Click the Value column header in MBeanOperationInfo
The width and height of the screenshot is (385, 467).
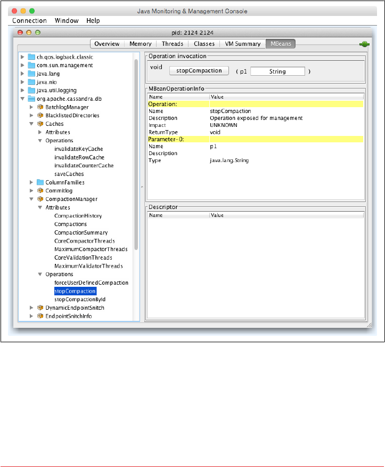pos(286,97)
